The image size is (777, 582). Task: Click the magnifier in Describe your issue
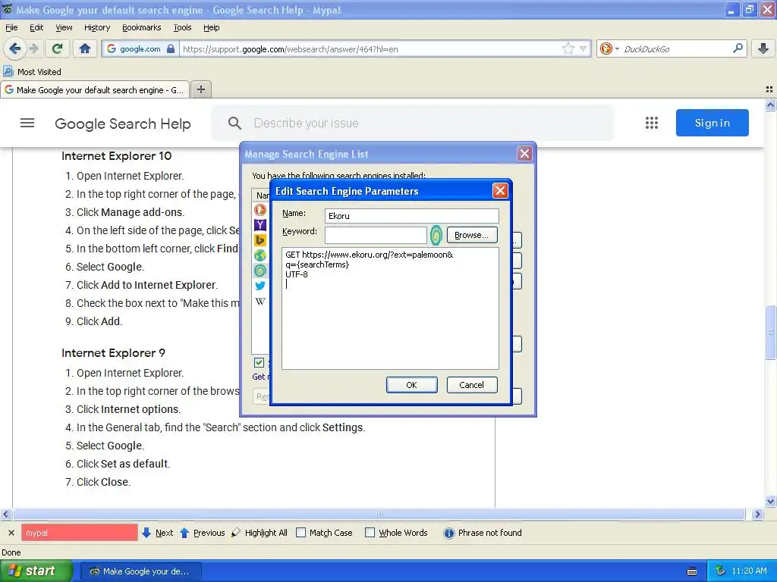(x=234, y=124)
